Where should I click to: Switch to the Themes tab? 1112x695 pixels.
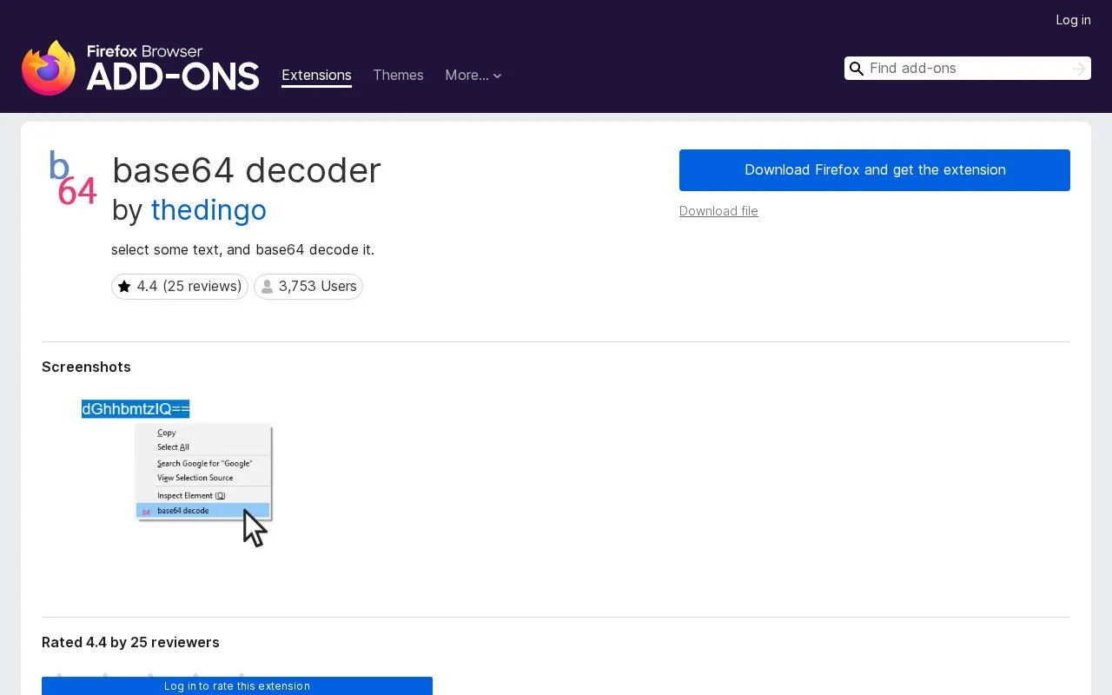[398, 76]
